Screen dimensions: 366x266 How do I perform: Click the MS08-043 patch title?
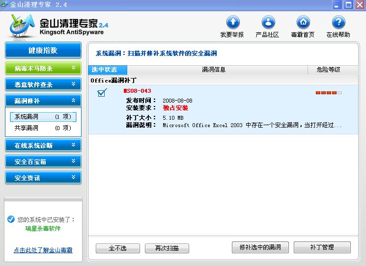137,91
